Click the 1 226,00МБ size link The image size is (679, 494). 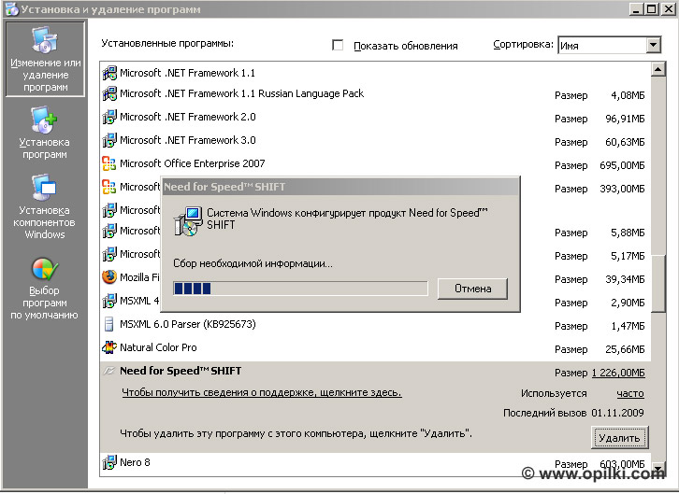tap(618, 373)
